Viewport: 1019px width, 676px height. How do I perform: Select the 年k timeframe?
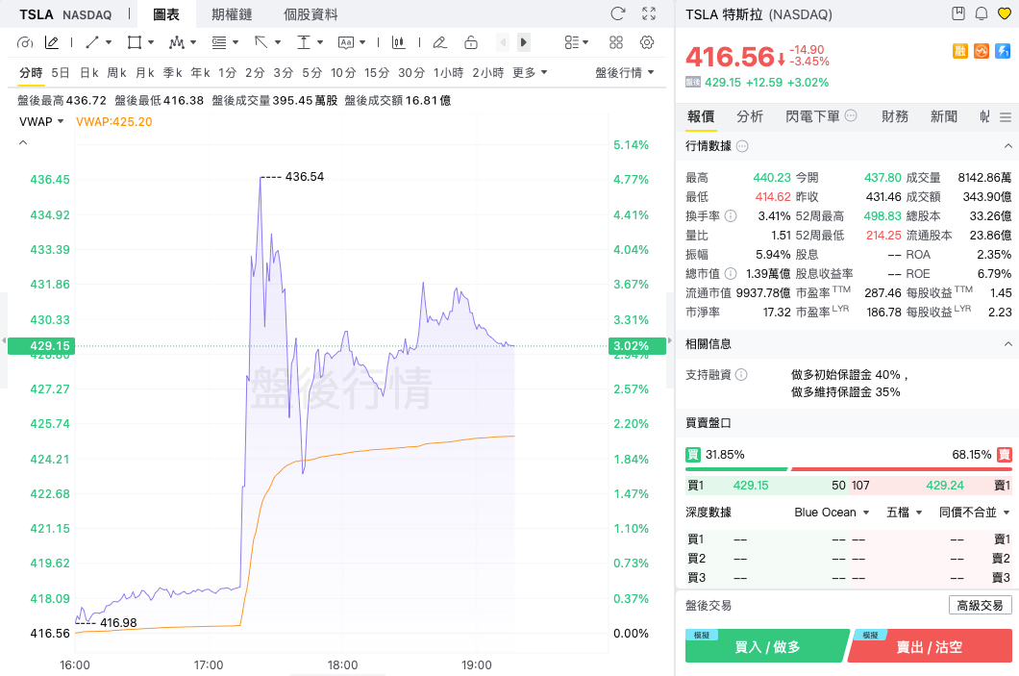(x=200, y=73)
